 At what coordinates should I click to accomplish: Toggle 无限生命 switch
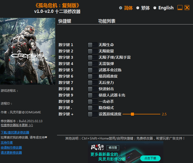pyautogui.click(x=92, y=45)
